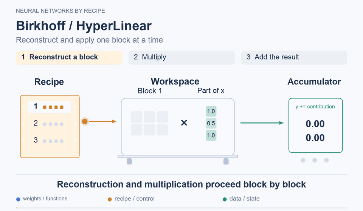Viewport: 363px width, 211px height.
Task: Open the Add the result step tab
Action: point(294,57)
